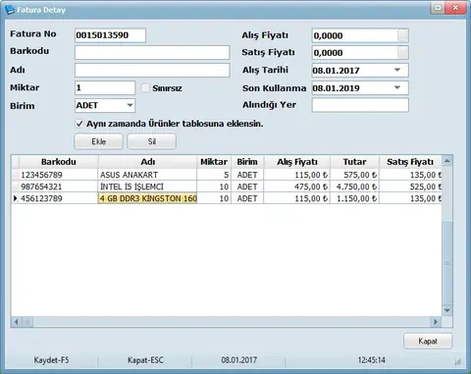Viewport: 471px width, 374px height.
Task: Click the Adı input field
Action: point(152,70)
